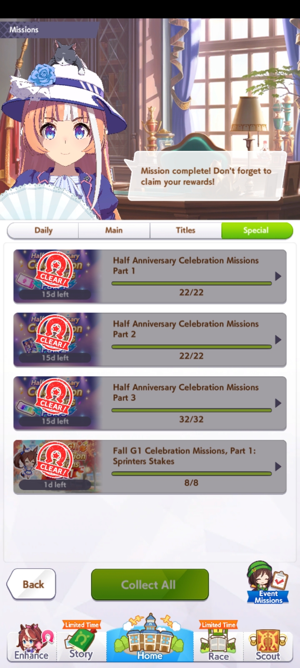Screen dimensions: 300x668
Task: Expand Half Anniversary Part 1 arrow
Action: [278, 276]
